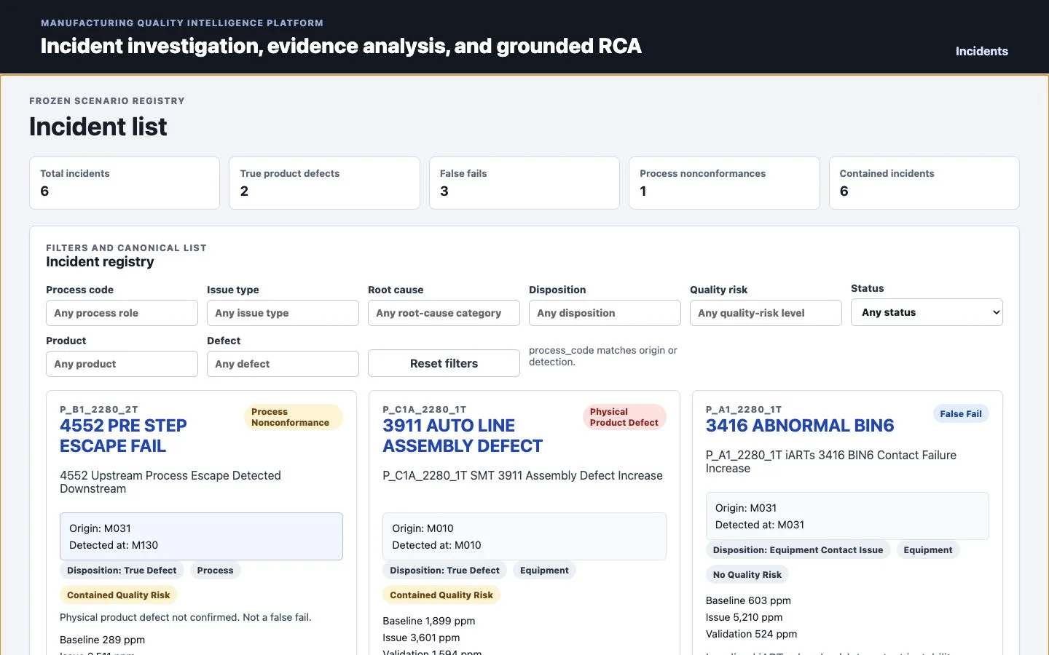Click the Disposition filter input

pyautogui.click(x=605, y=313)
